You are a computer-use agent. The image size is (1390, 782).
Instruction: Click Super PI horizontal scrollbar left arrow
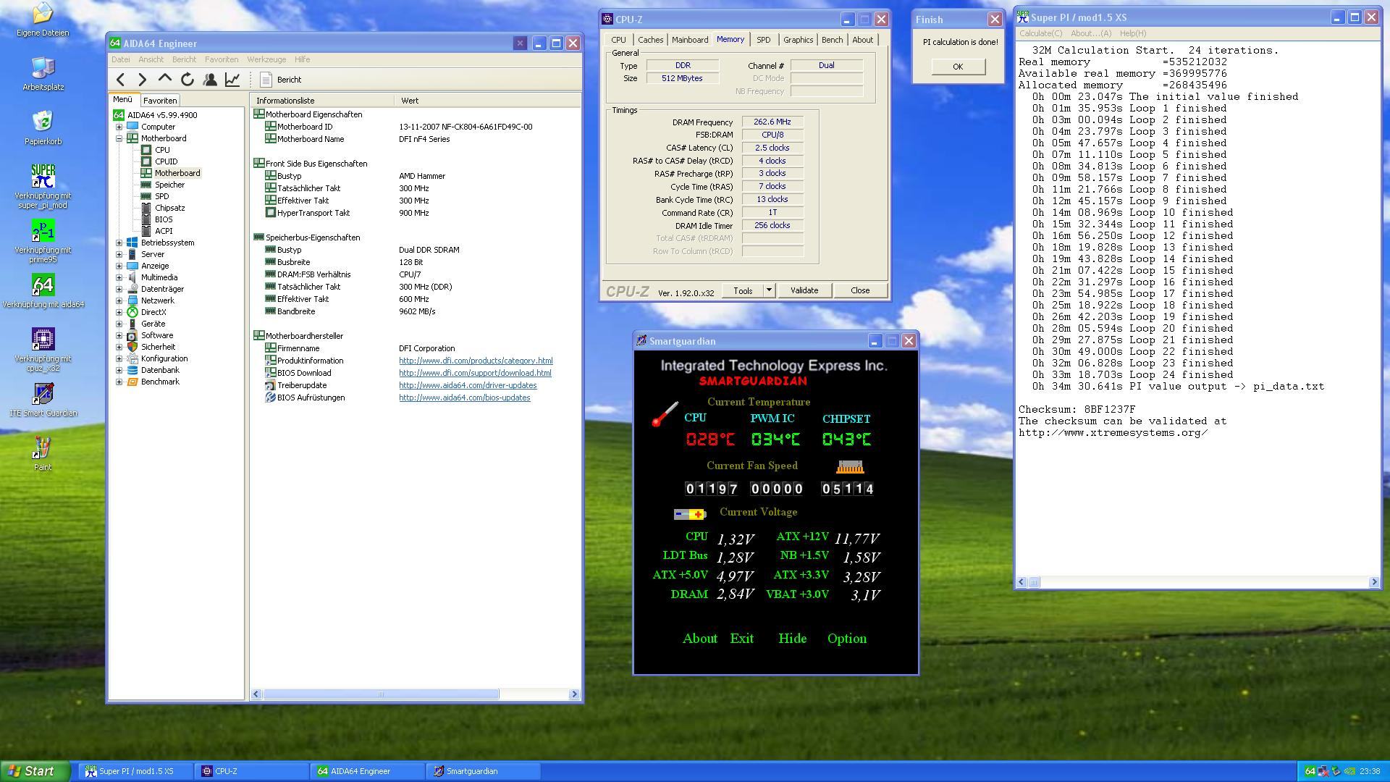[x=1022, y=582]
